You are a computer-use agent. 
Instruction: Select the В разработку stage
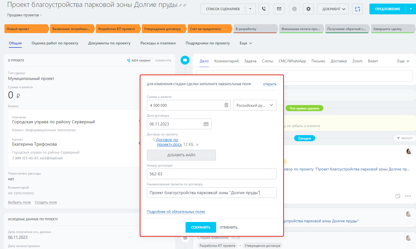coord(256,29)
